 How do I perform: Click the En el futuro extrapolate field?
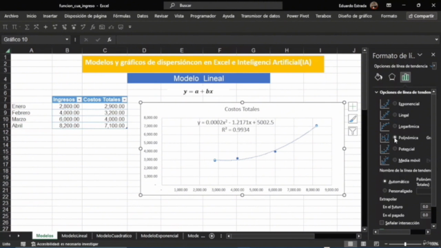point(425,207)
